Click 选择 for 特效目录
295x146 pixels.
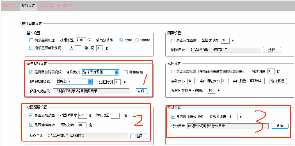pos(280,126)
